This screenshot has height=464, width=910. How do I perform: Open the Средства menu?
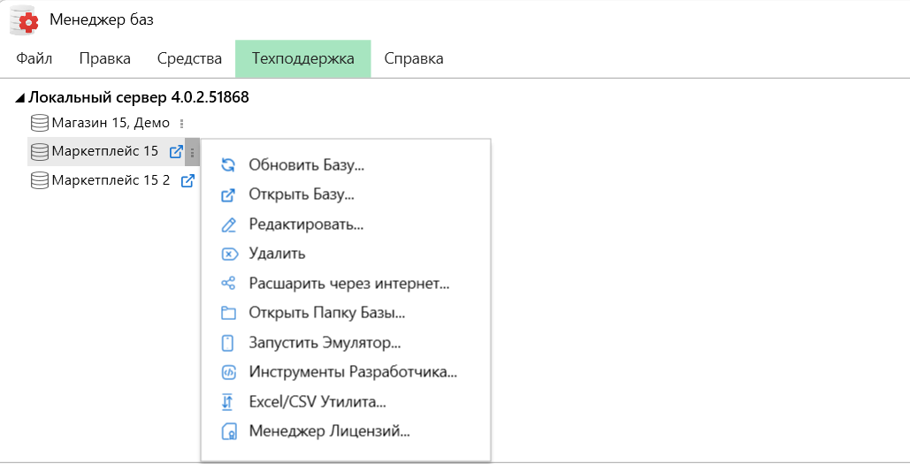pos(189,58)
